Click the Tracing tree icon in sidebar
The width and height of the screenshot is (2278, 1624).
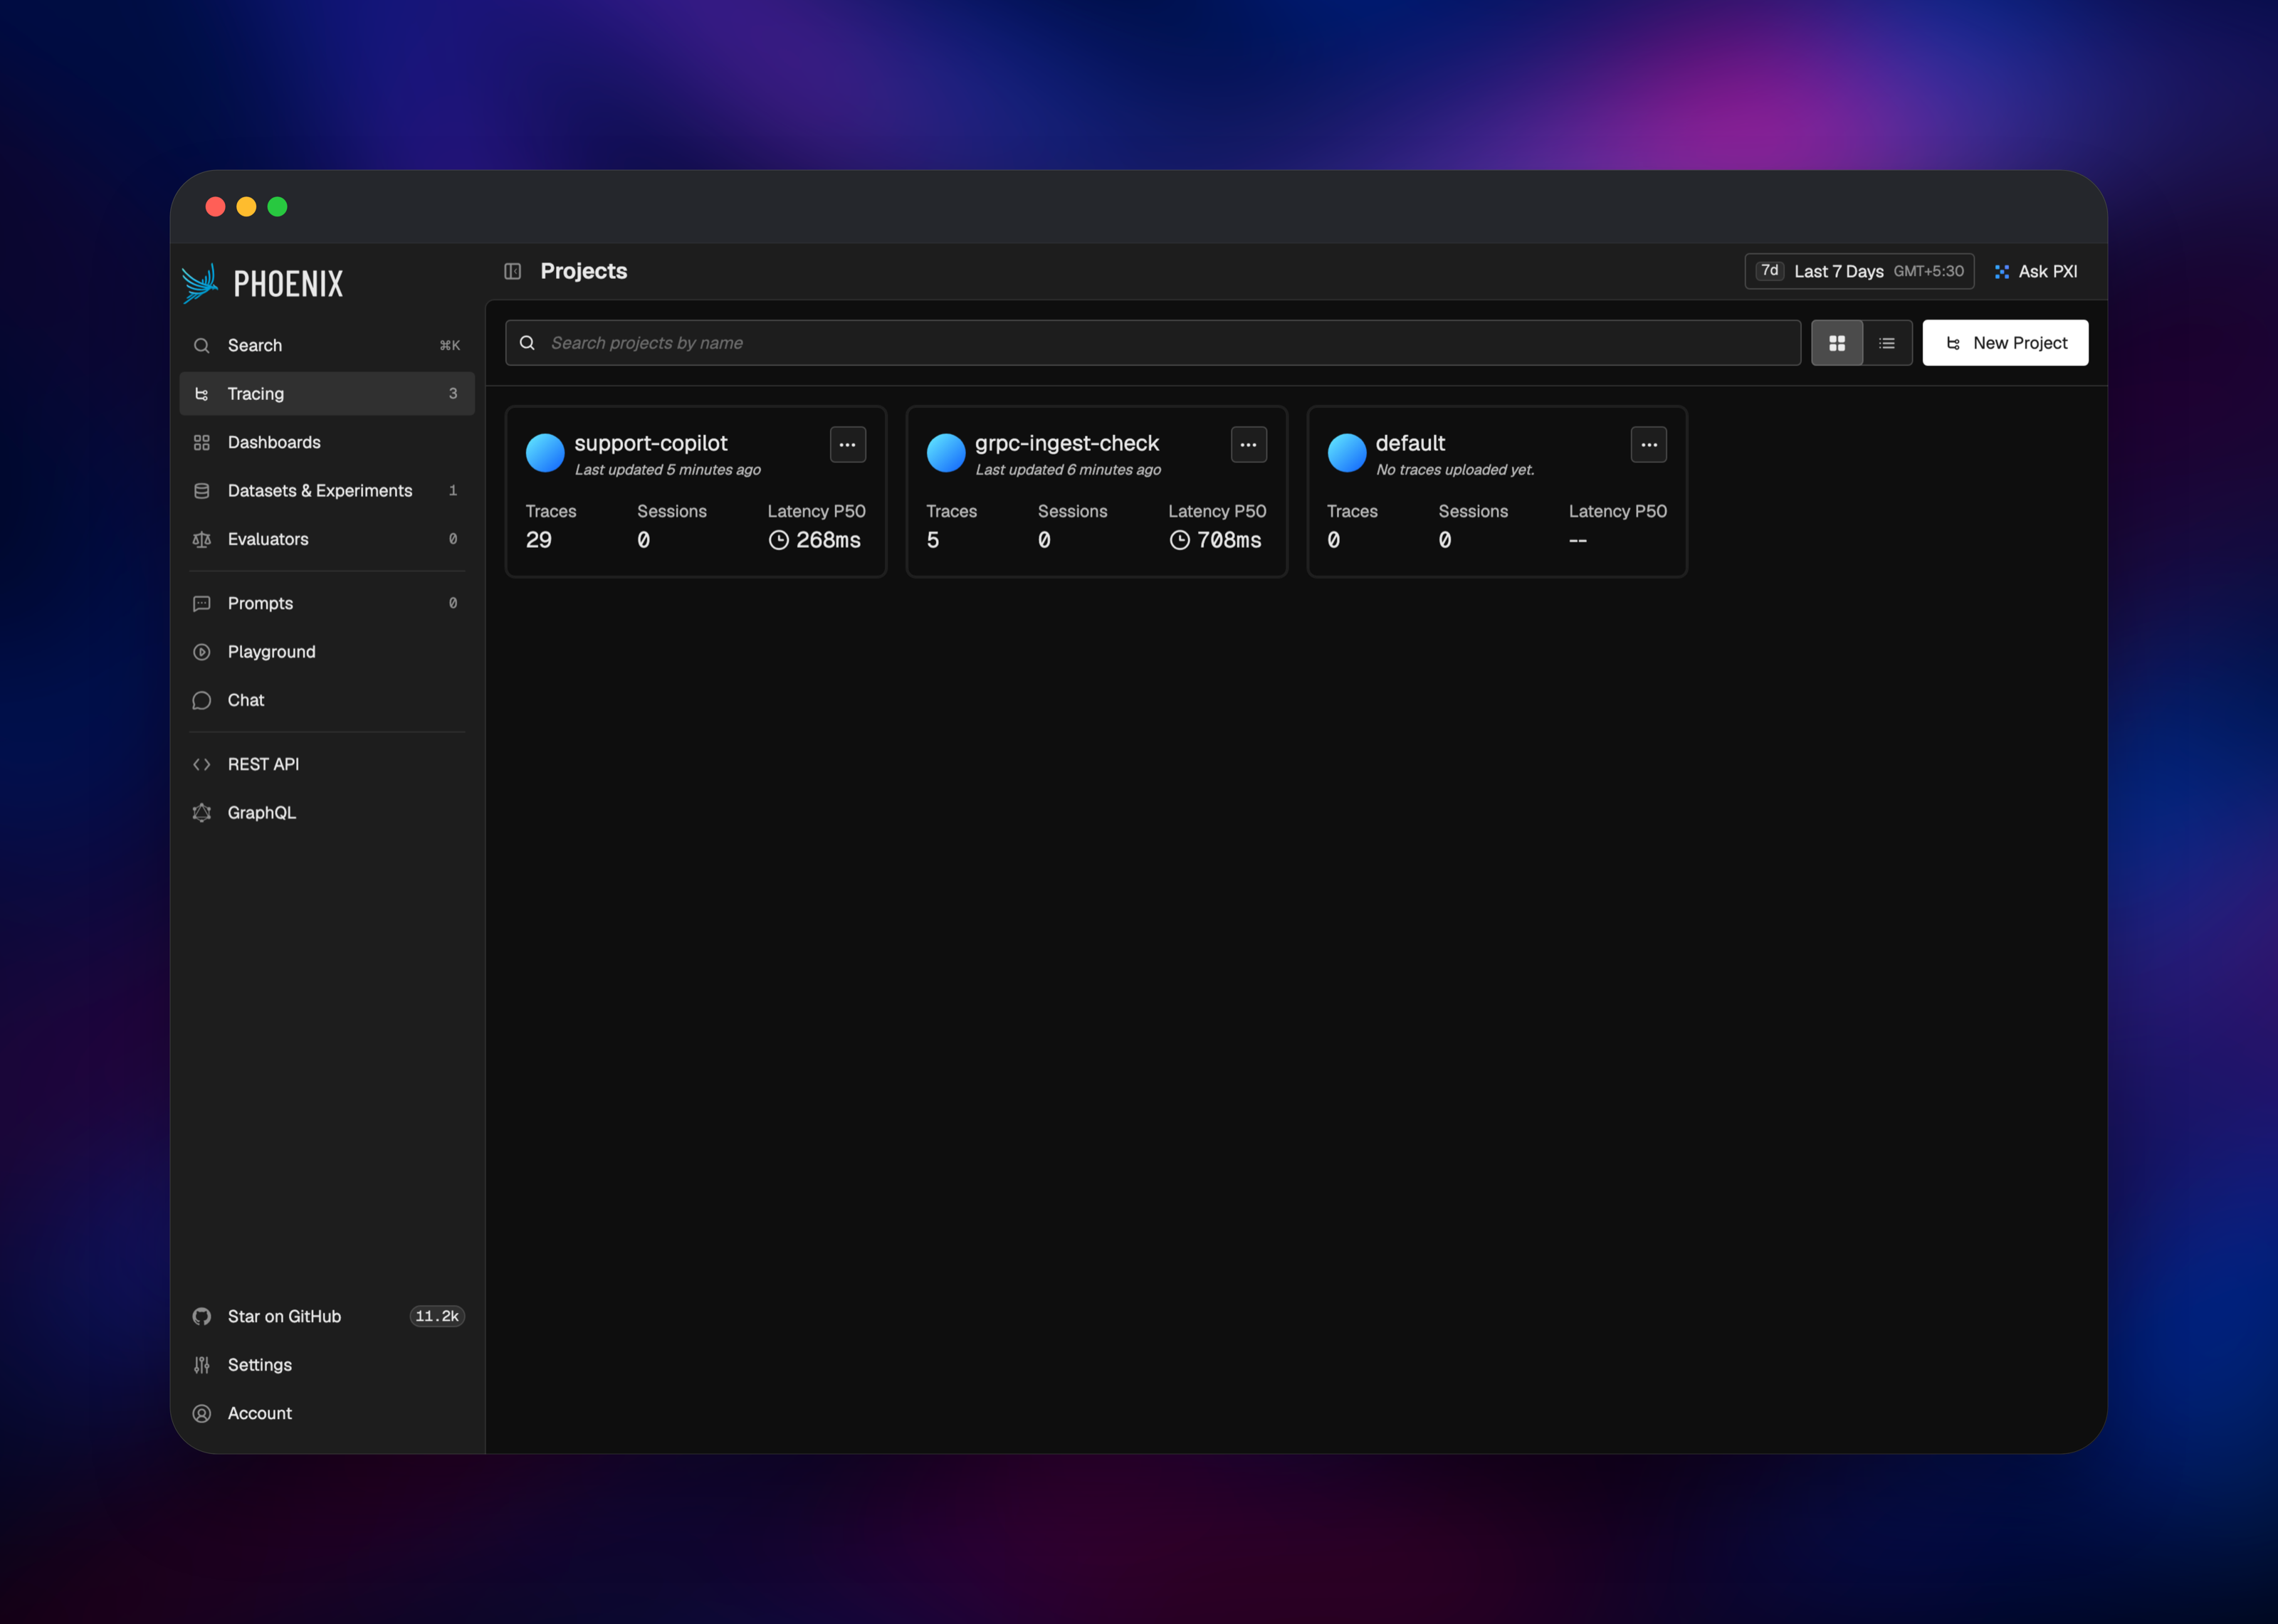tap(202, 394)
